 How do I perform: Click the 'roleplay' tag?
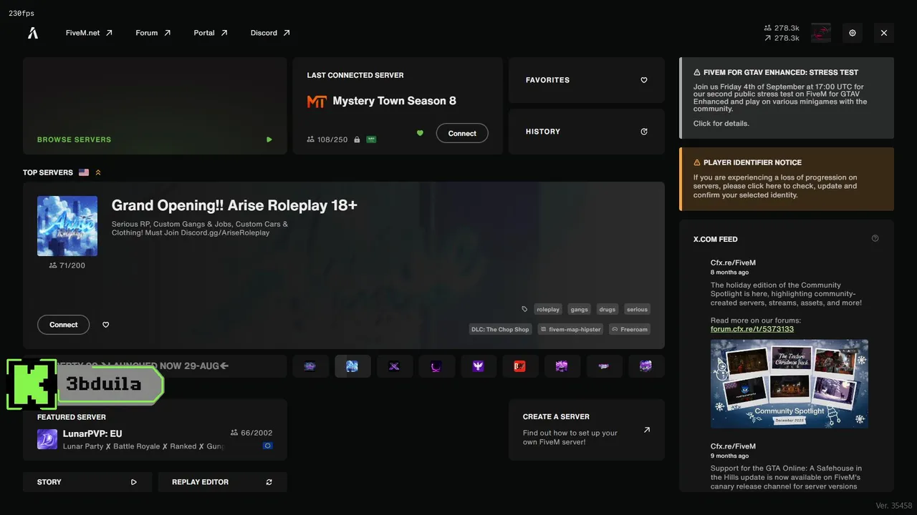coord(548,309)
